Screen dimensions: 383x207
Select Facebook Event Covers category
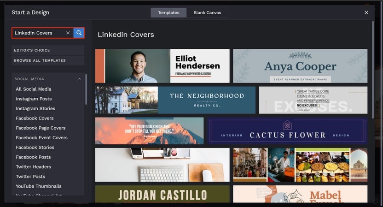pyautogui.click(x=41, y=138)
